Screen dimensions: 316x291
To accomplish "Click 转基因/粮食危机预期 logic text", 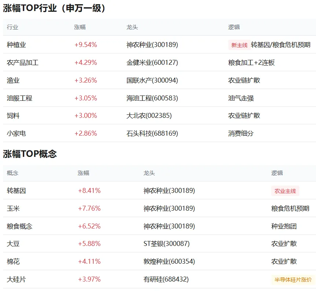I will point(281,45).
